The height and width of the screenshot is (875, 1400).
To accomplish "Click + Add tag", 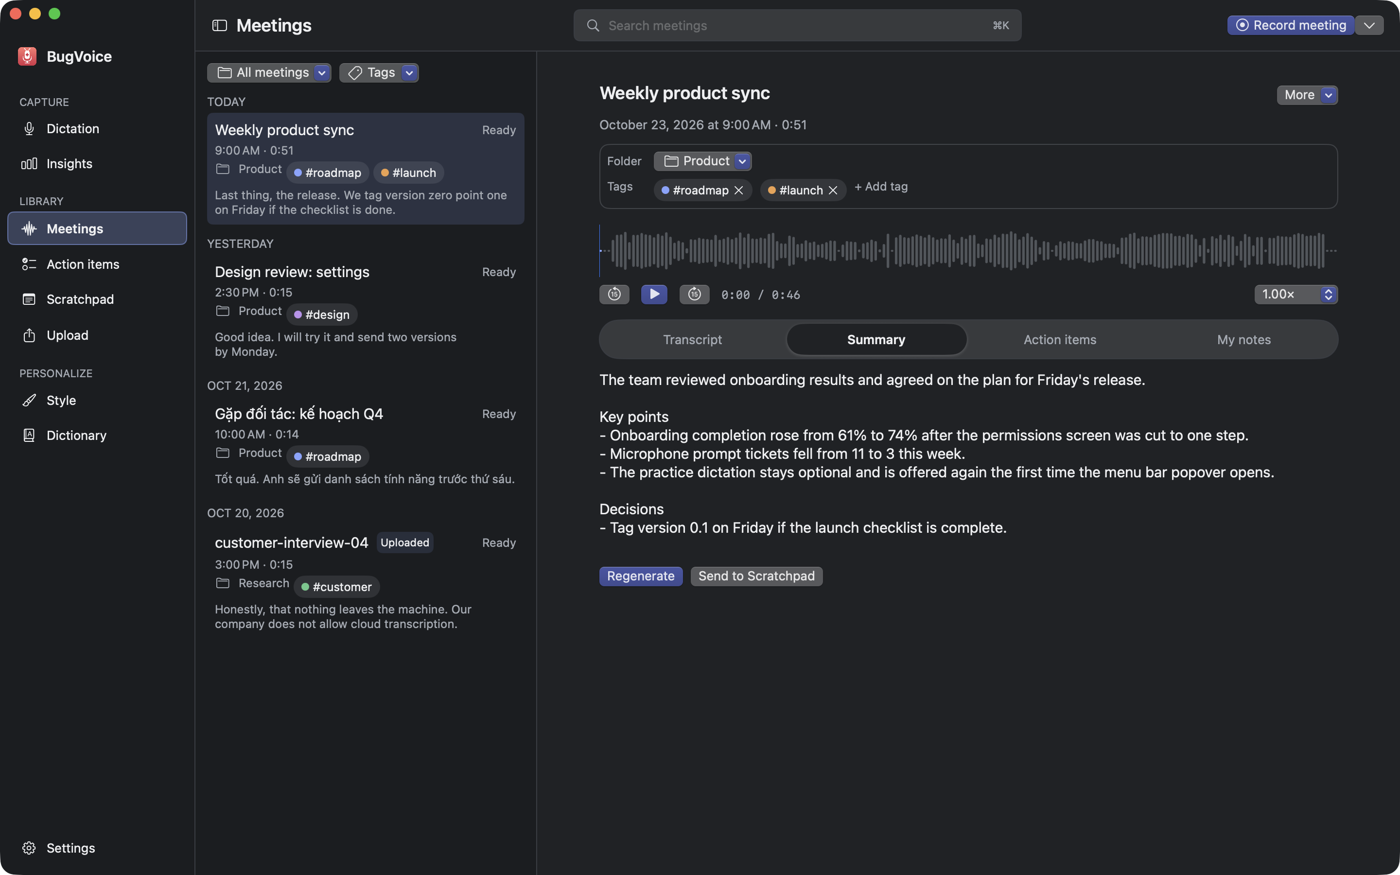I will 881,187.
